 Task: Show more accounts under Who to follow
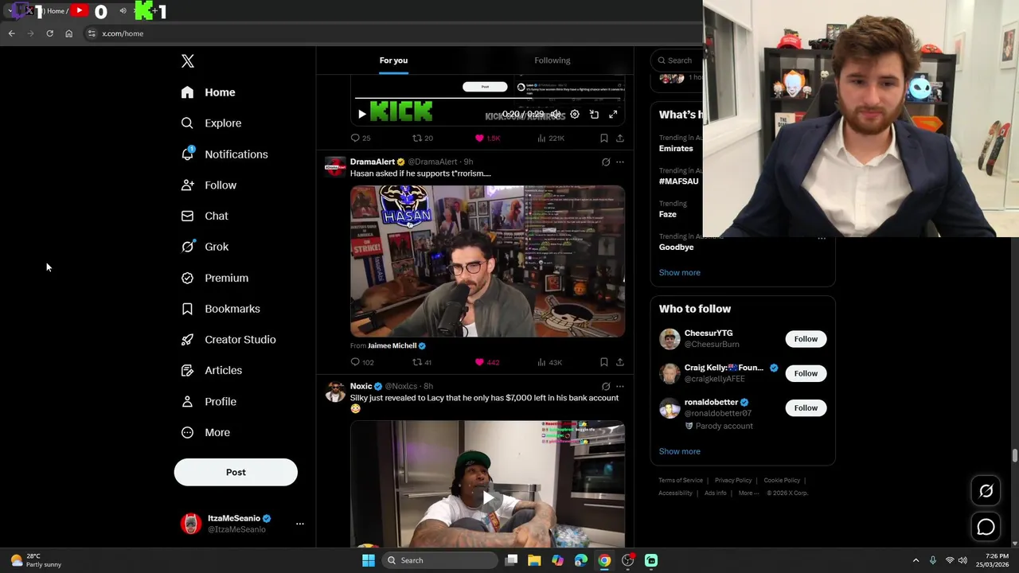(679, 452)
